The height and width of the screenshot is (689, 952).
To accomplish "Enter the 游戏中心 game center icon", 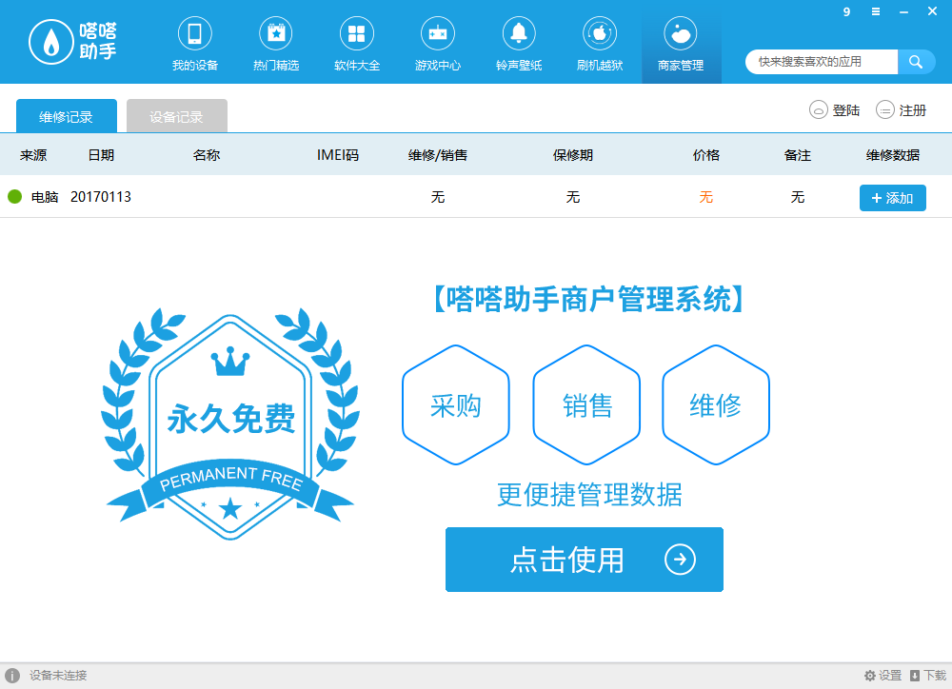I will coord(438,42).
